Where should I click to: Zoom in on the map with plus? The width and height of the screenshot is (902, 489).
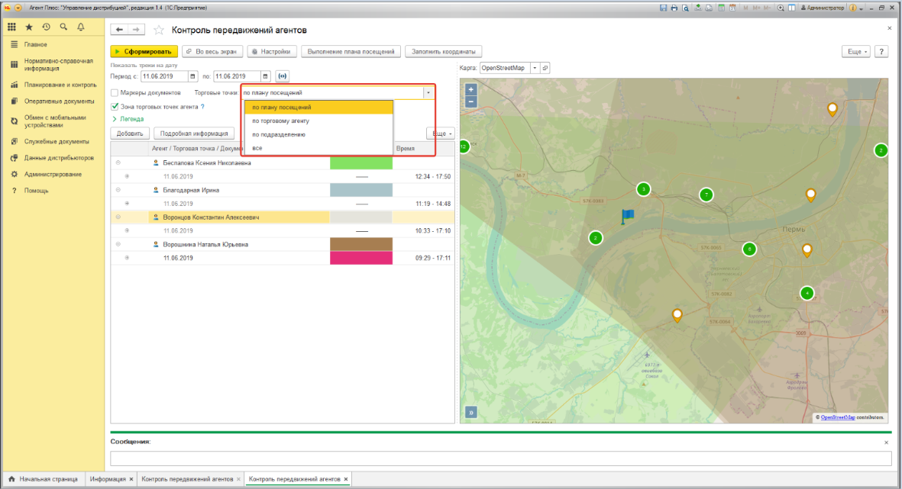click(x=470, y=90)
